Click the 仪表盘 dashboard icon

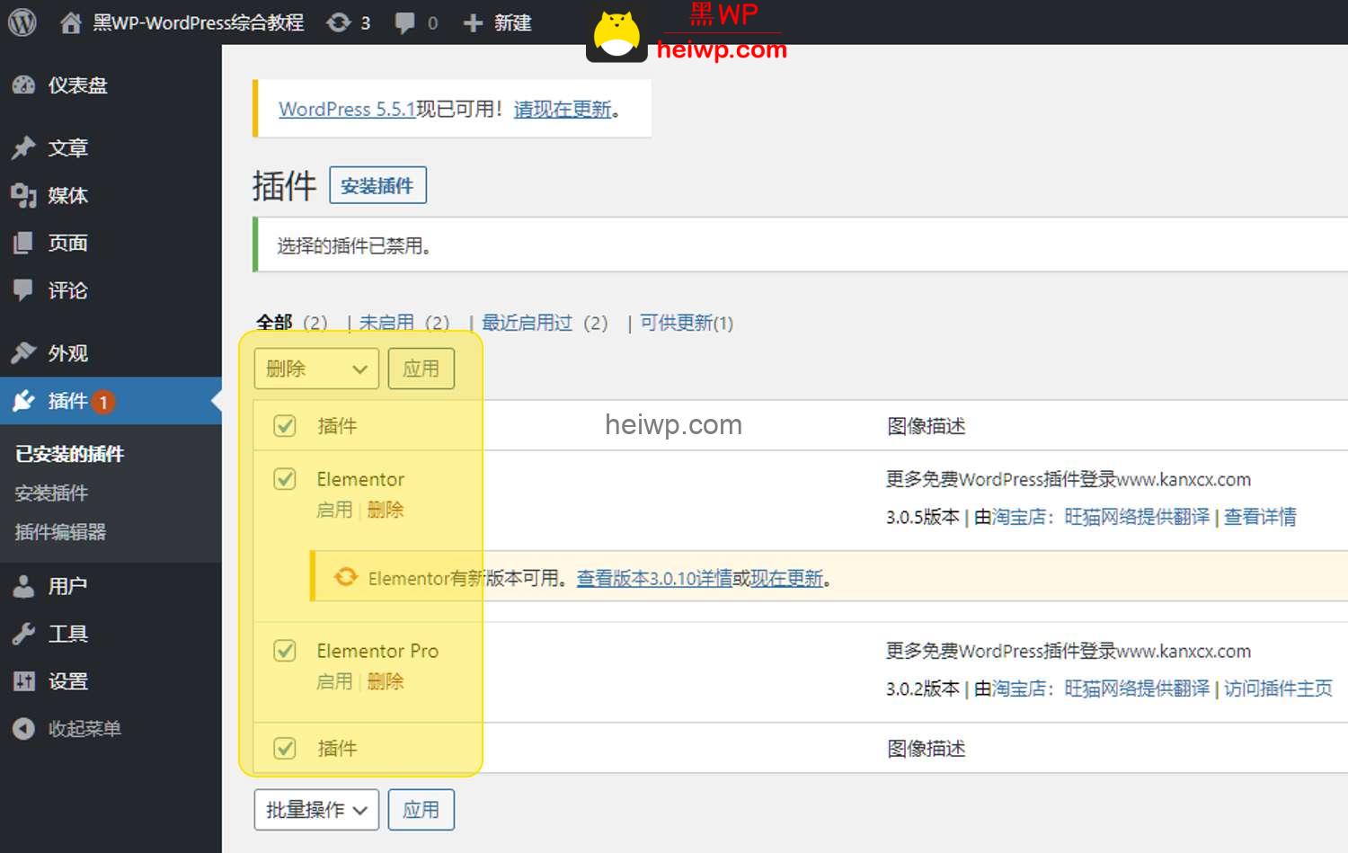tap(23, 85)
